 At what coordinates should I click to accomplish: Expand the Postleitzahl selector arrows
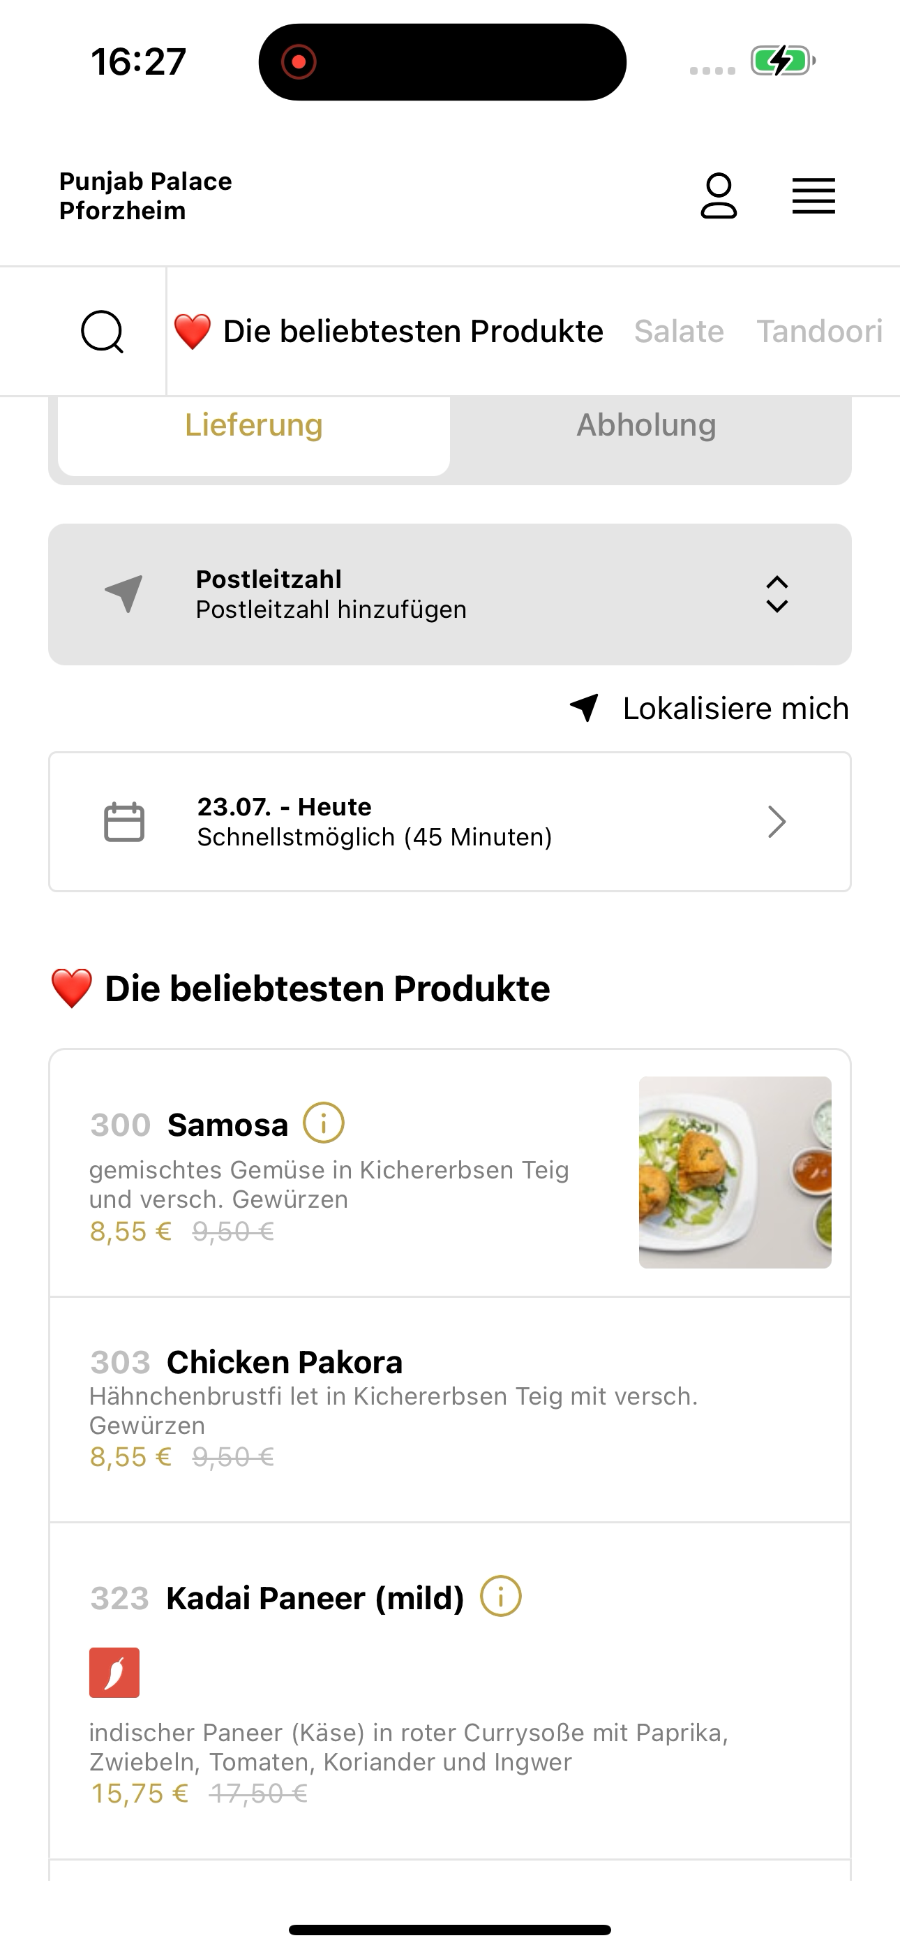click(x=777, y=594)
